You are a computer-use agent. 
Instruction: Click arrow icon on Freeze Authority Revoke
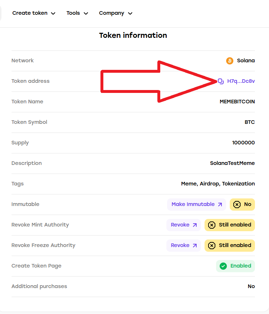[x=195, y=246]
